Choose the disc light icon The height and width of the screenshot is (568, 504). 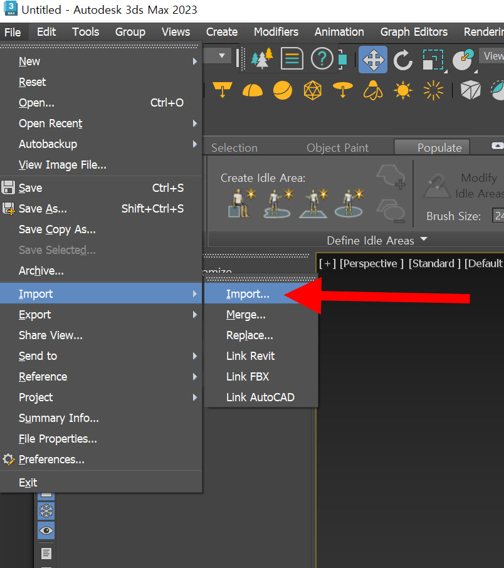click(342, 90)
